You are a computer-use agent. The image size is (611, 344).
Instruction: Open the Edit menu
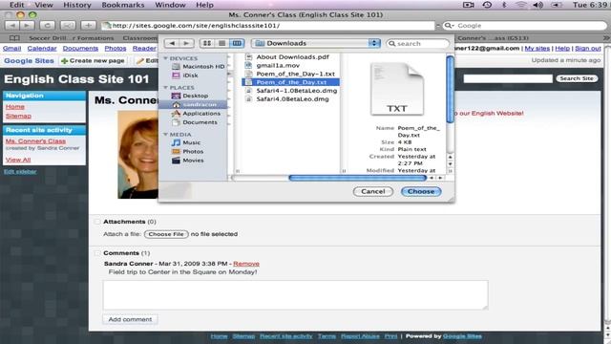tap(17, 5)
